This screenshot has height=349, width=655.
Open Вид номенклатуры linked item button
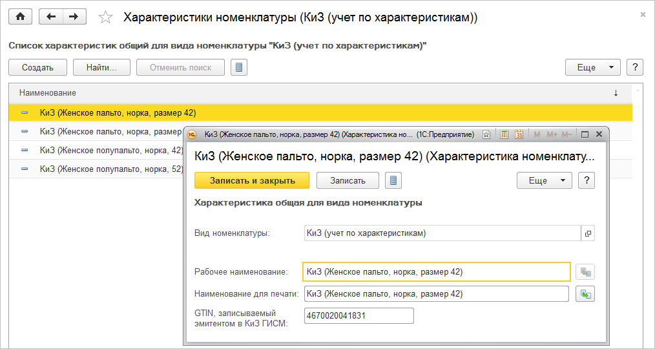click(x=588, y=233)
